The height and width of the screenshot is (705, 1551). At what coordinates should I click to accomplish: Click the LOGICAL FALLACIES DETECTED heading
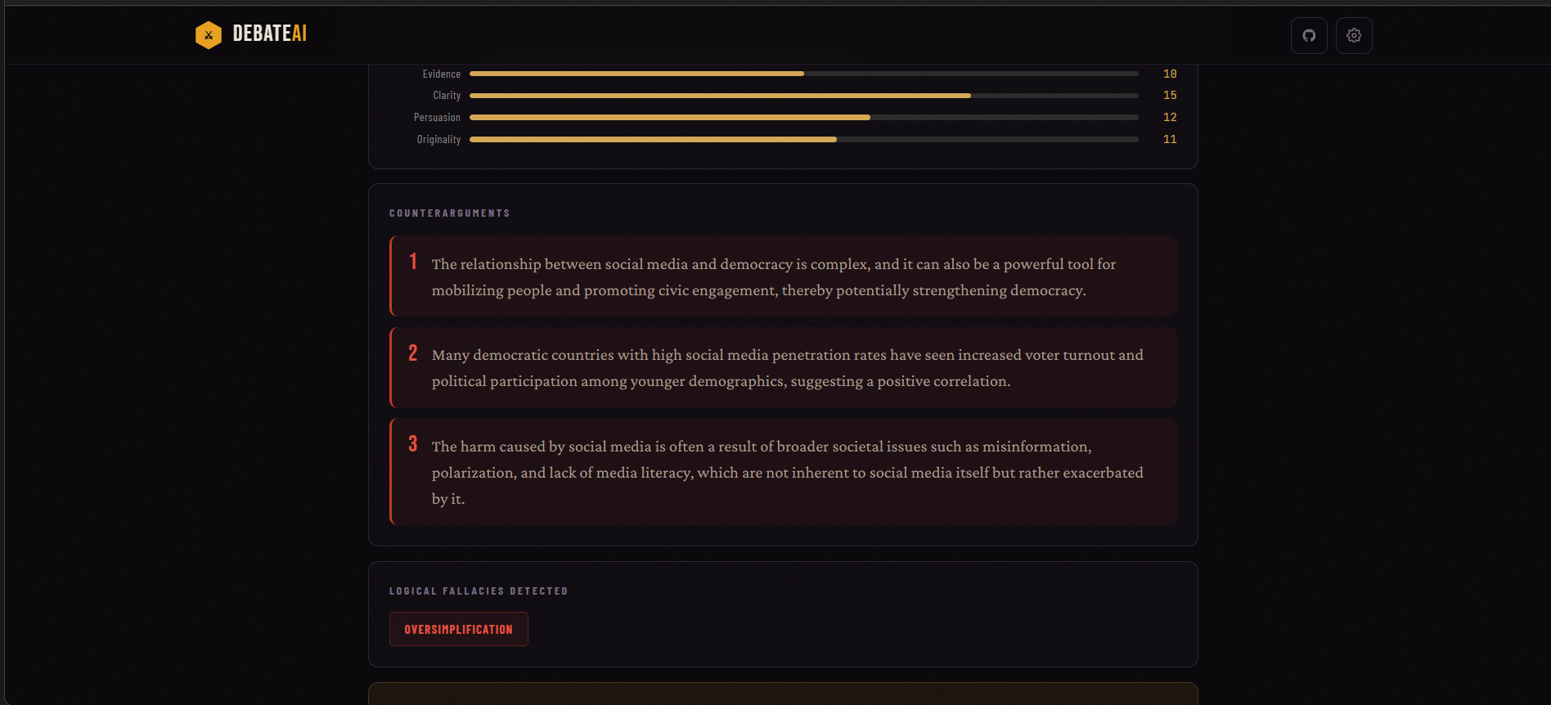pos(479,591)
